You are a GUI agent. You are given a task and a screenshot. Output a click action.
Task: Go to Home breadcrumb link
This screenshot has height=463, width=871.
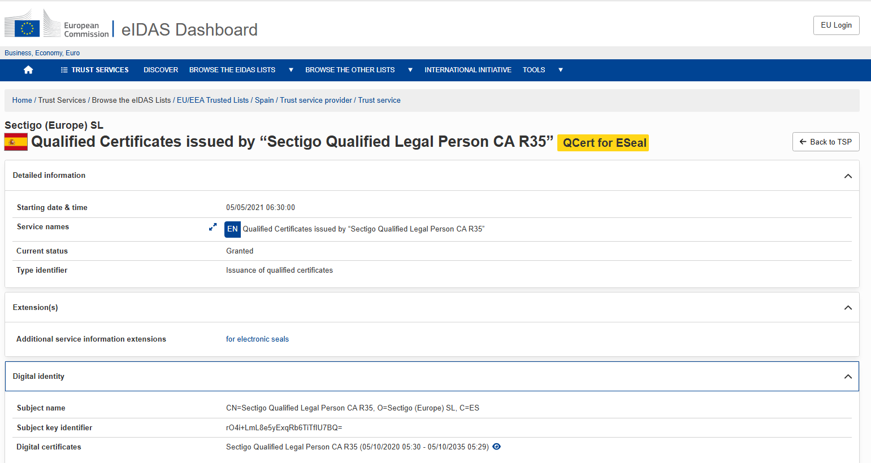coord(22,101)
